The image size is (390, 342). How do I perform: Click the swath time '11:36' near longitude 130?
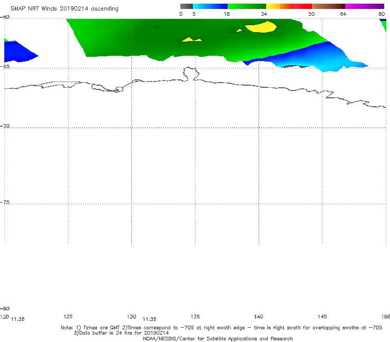pos(149,319)
